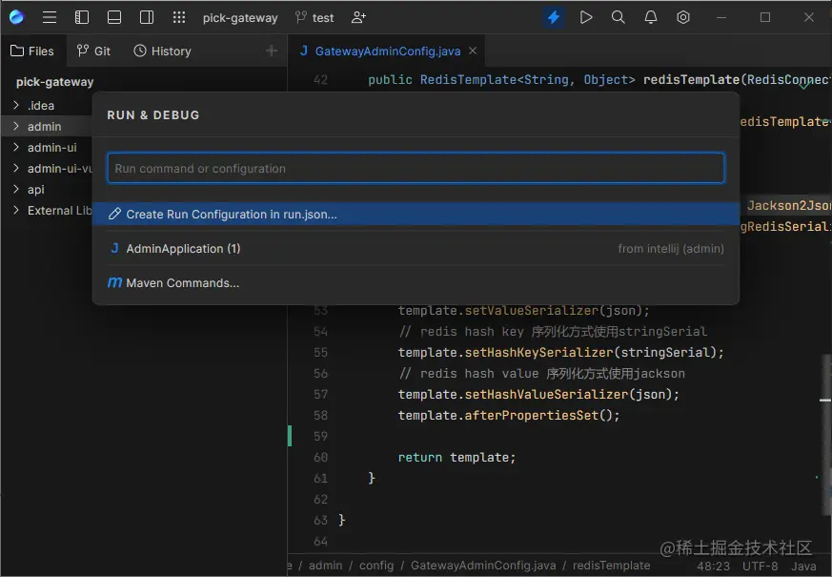Viewport: 832px width, 577px height.
Task: Expand the .idea folder
Action: pyautogui.click(x=16, y=105)
